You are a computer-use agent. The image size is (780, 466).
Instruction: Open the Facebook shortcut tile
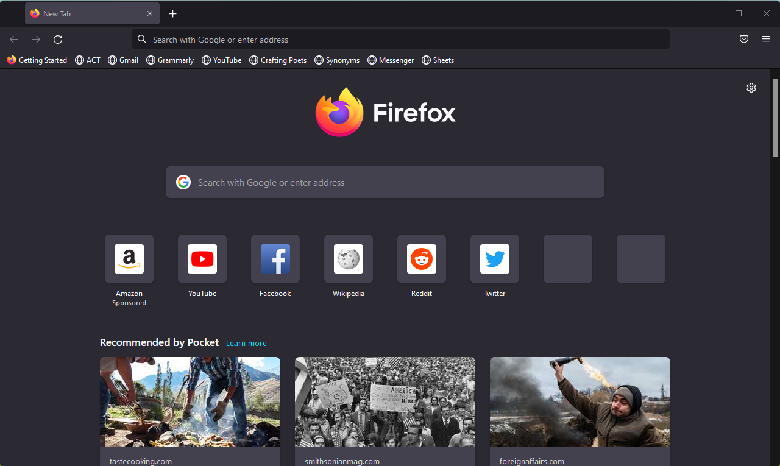tap(275, 259)
